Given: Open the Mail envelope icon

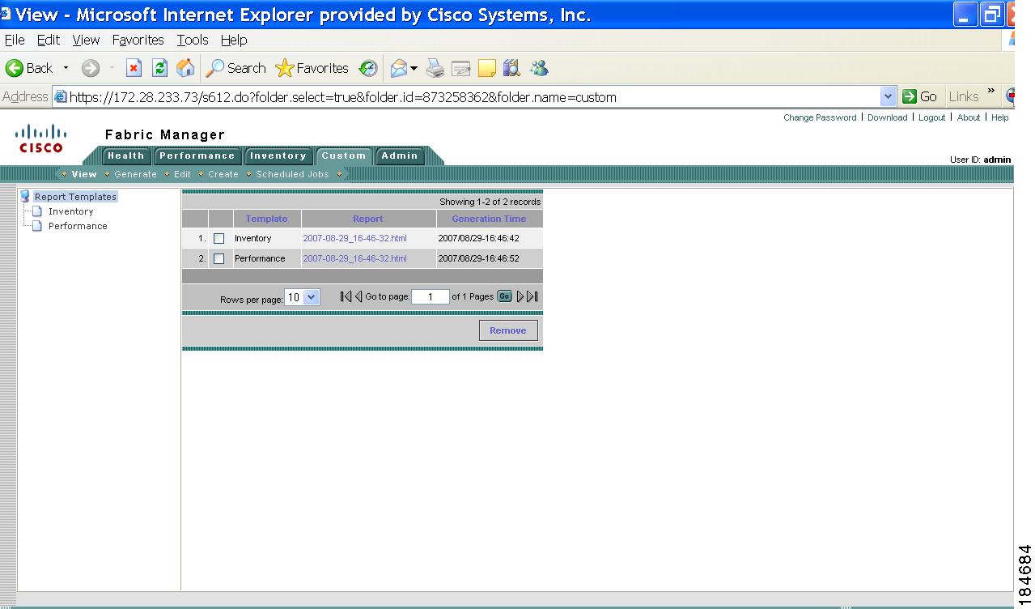Looking at the screenshot, I should tap(398, 69).
